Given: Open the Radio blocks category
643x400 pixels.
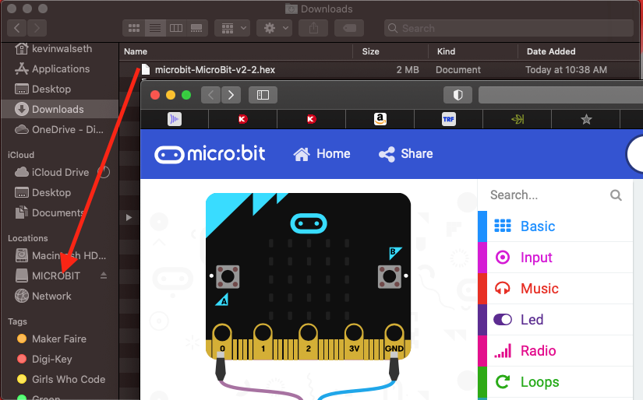Looking at the screenshot, I should point(538,351).
